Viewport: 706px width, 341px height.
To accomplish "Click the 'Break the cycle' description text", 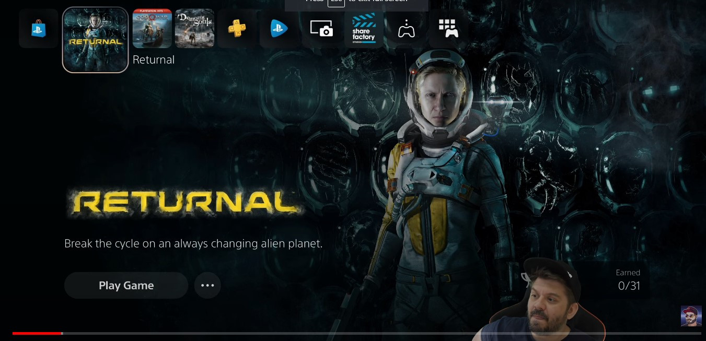I will 193,244.
